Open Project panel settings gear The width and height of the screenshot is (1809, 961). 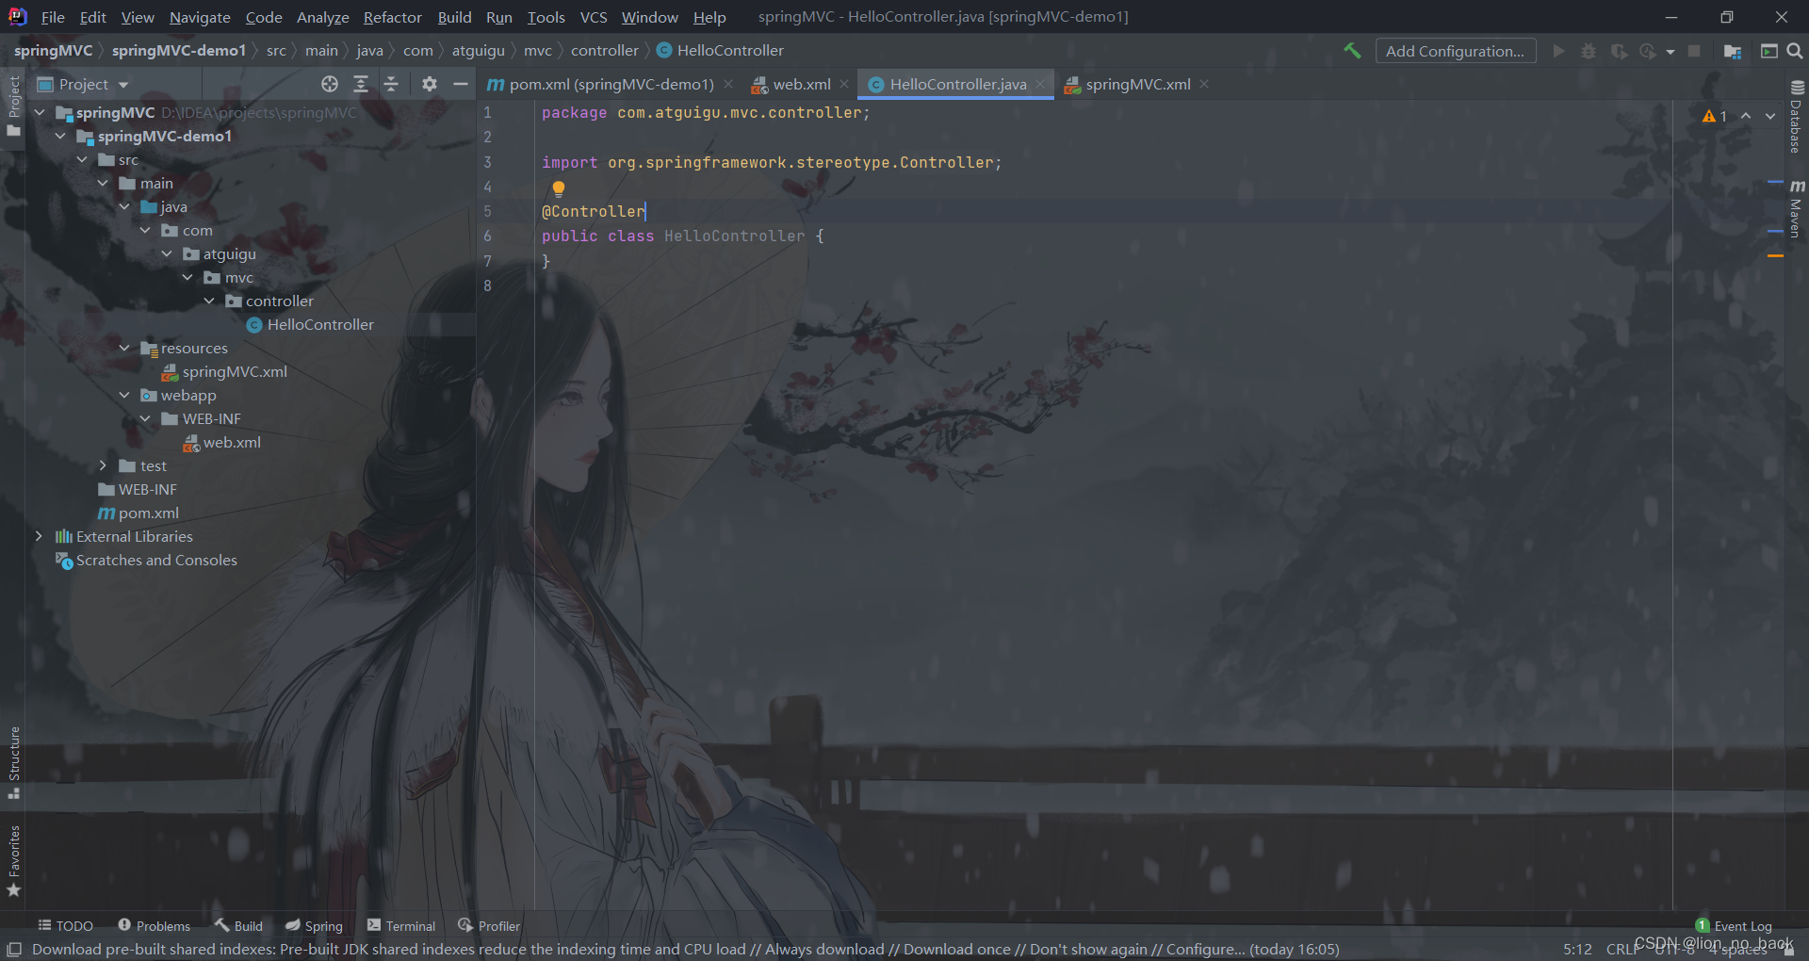(430, 84)
